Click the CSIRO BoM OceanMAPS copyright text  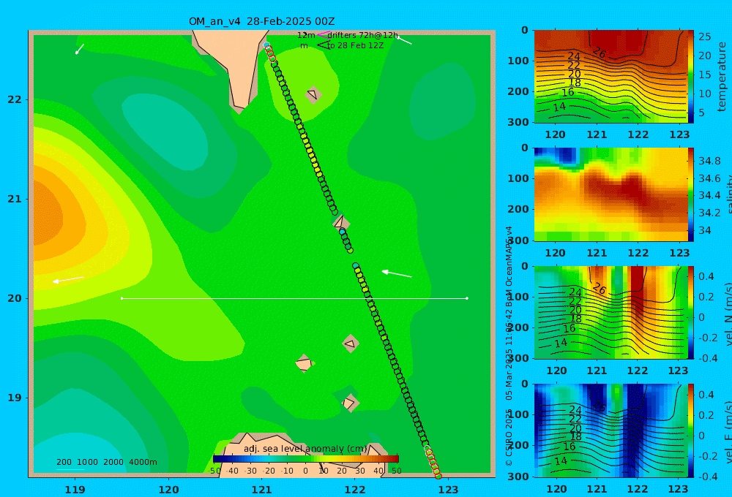click(x=509, y=346)
